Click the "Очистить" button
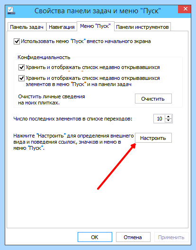 click(x=153, y=99)
